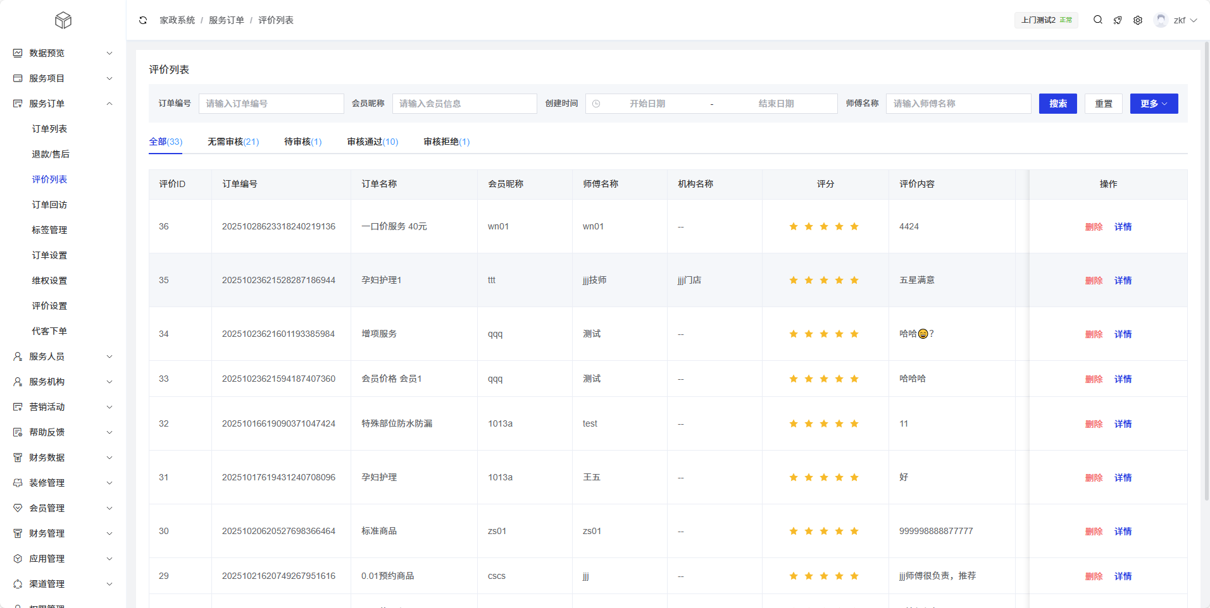This screenshot has width=1210, height=608.
Task: Click the zkf user avatar
Action: click(1161, 20)
